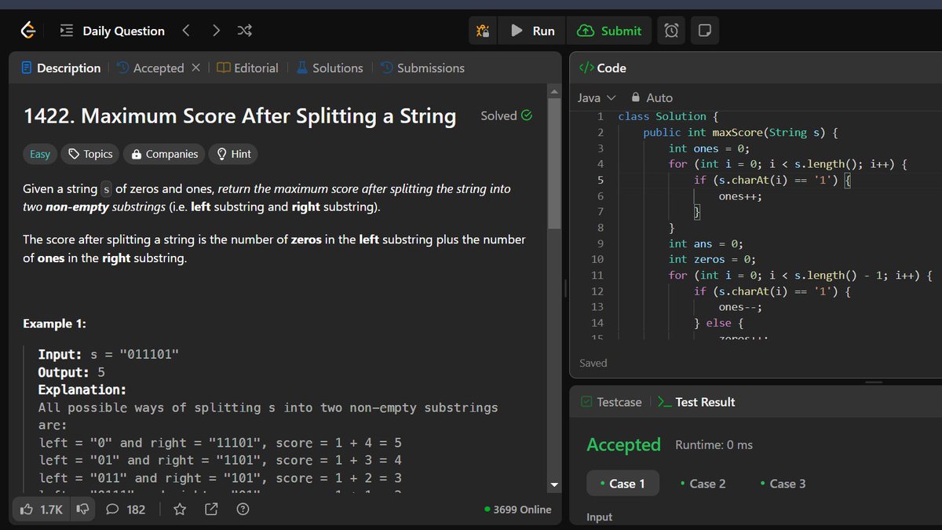Open the Editorial tab
Image resolution: width=942 pixels, height=530 pixels.
(248, 68)
